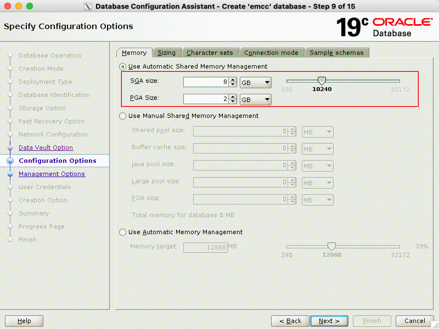The height and width of the screenshot is (329, 439).
Task: Select Use Automatic Shared Memory Management
Action: [123, 67]
